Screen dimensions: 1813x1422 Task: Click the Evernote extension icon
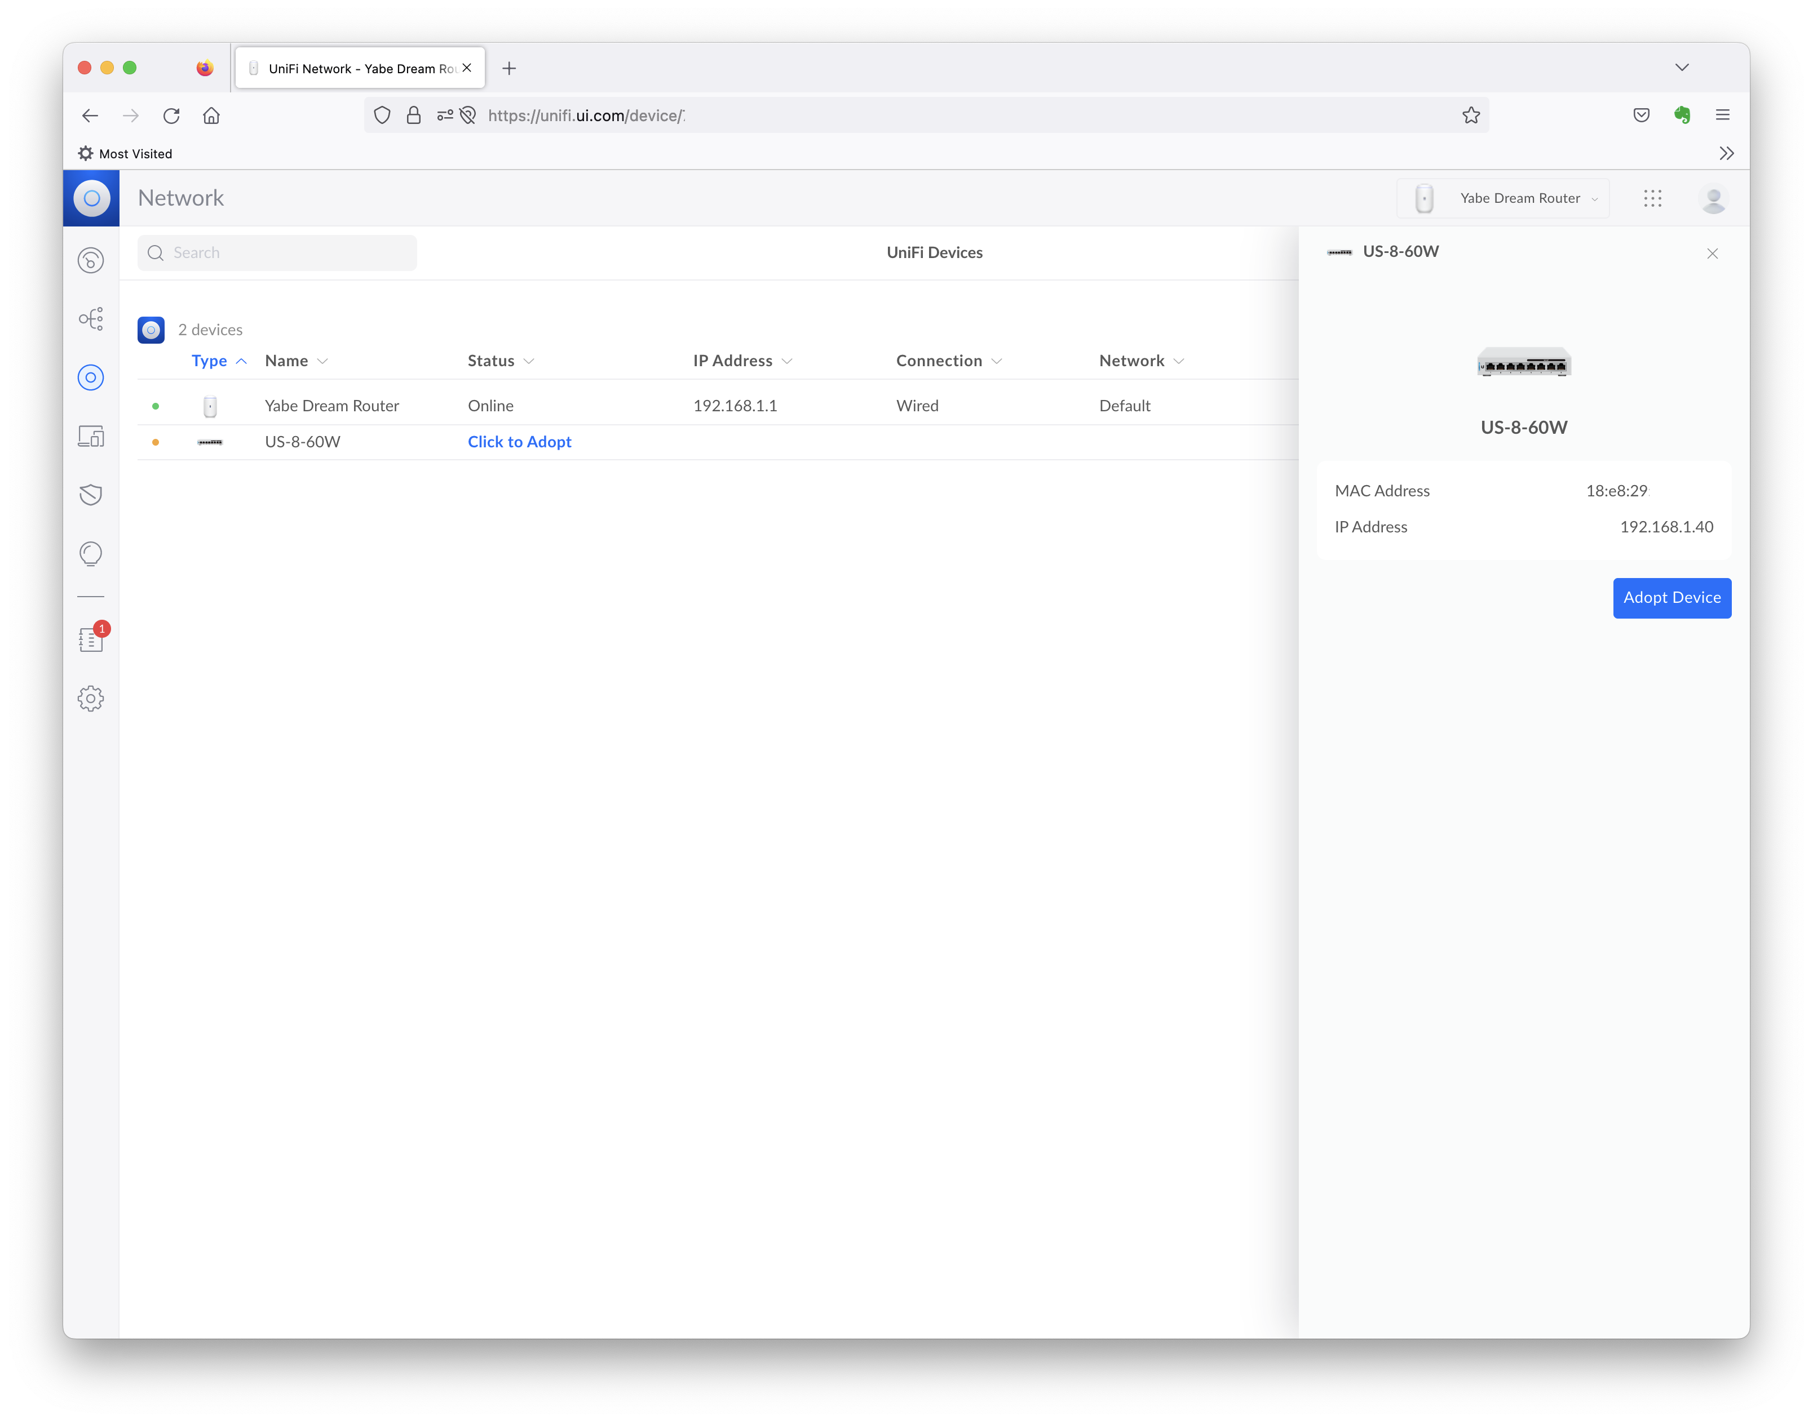[1682, 115]
